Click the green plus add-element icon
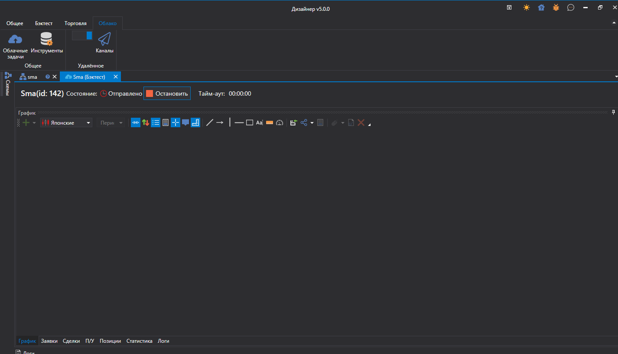618x354 pixels. 26,123
